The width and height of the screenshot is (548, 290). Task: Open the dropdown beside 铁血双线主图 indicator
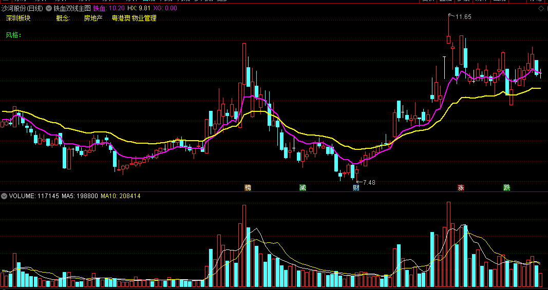coord(49,8)
